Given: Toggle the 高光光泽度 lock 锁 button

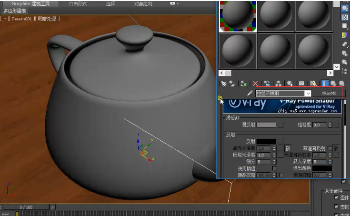Looking at the screenshot, I should (288, 148).
